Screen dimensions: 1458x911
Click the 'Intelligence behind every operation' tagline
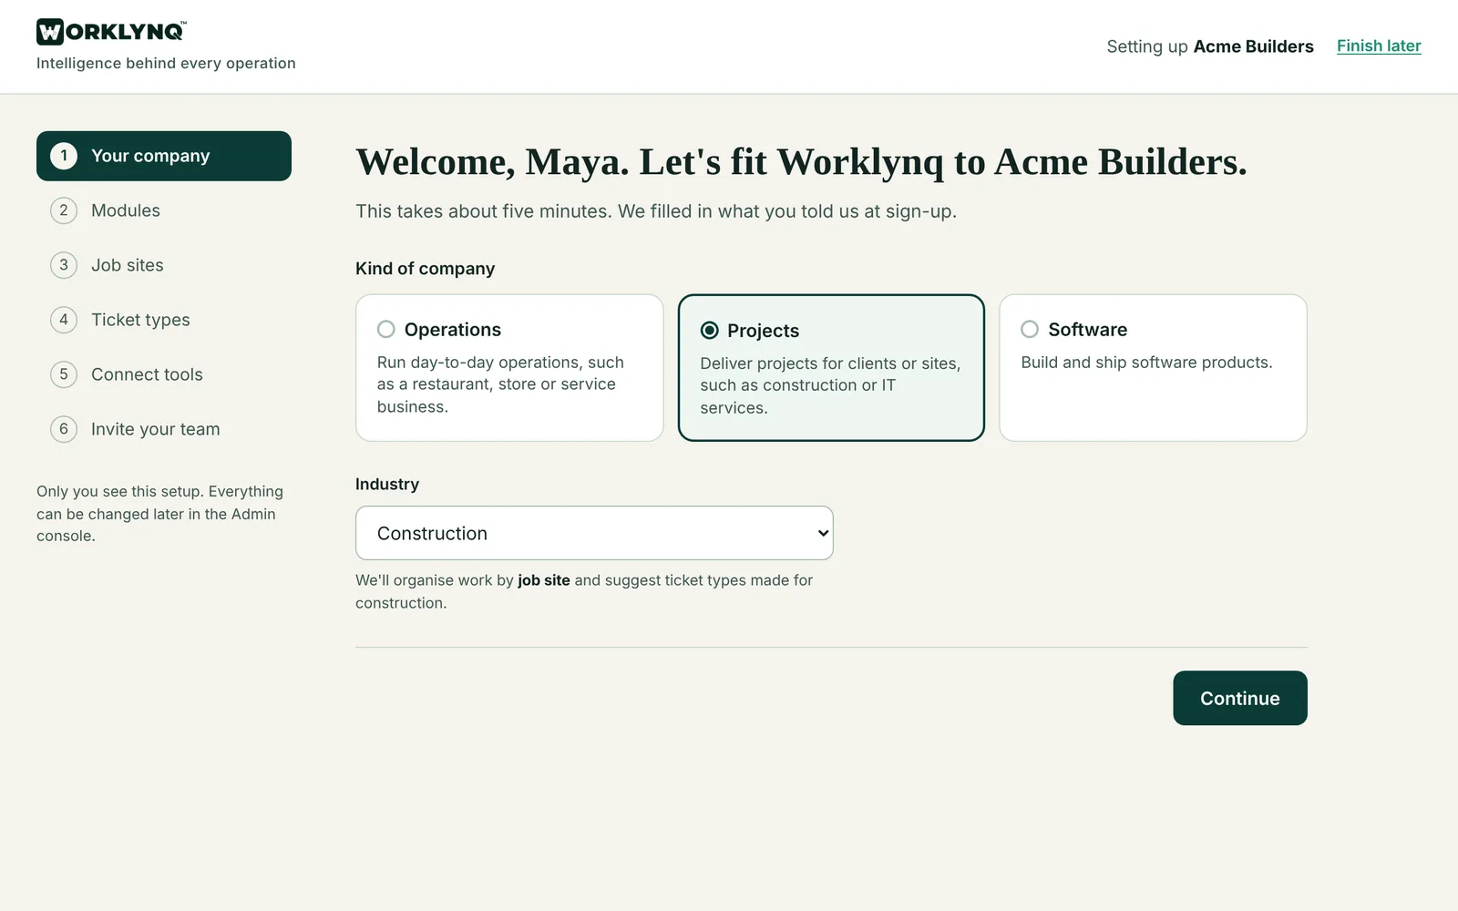[x=166, y=63]
